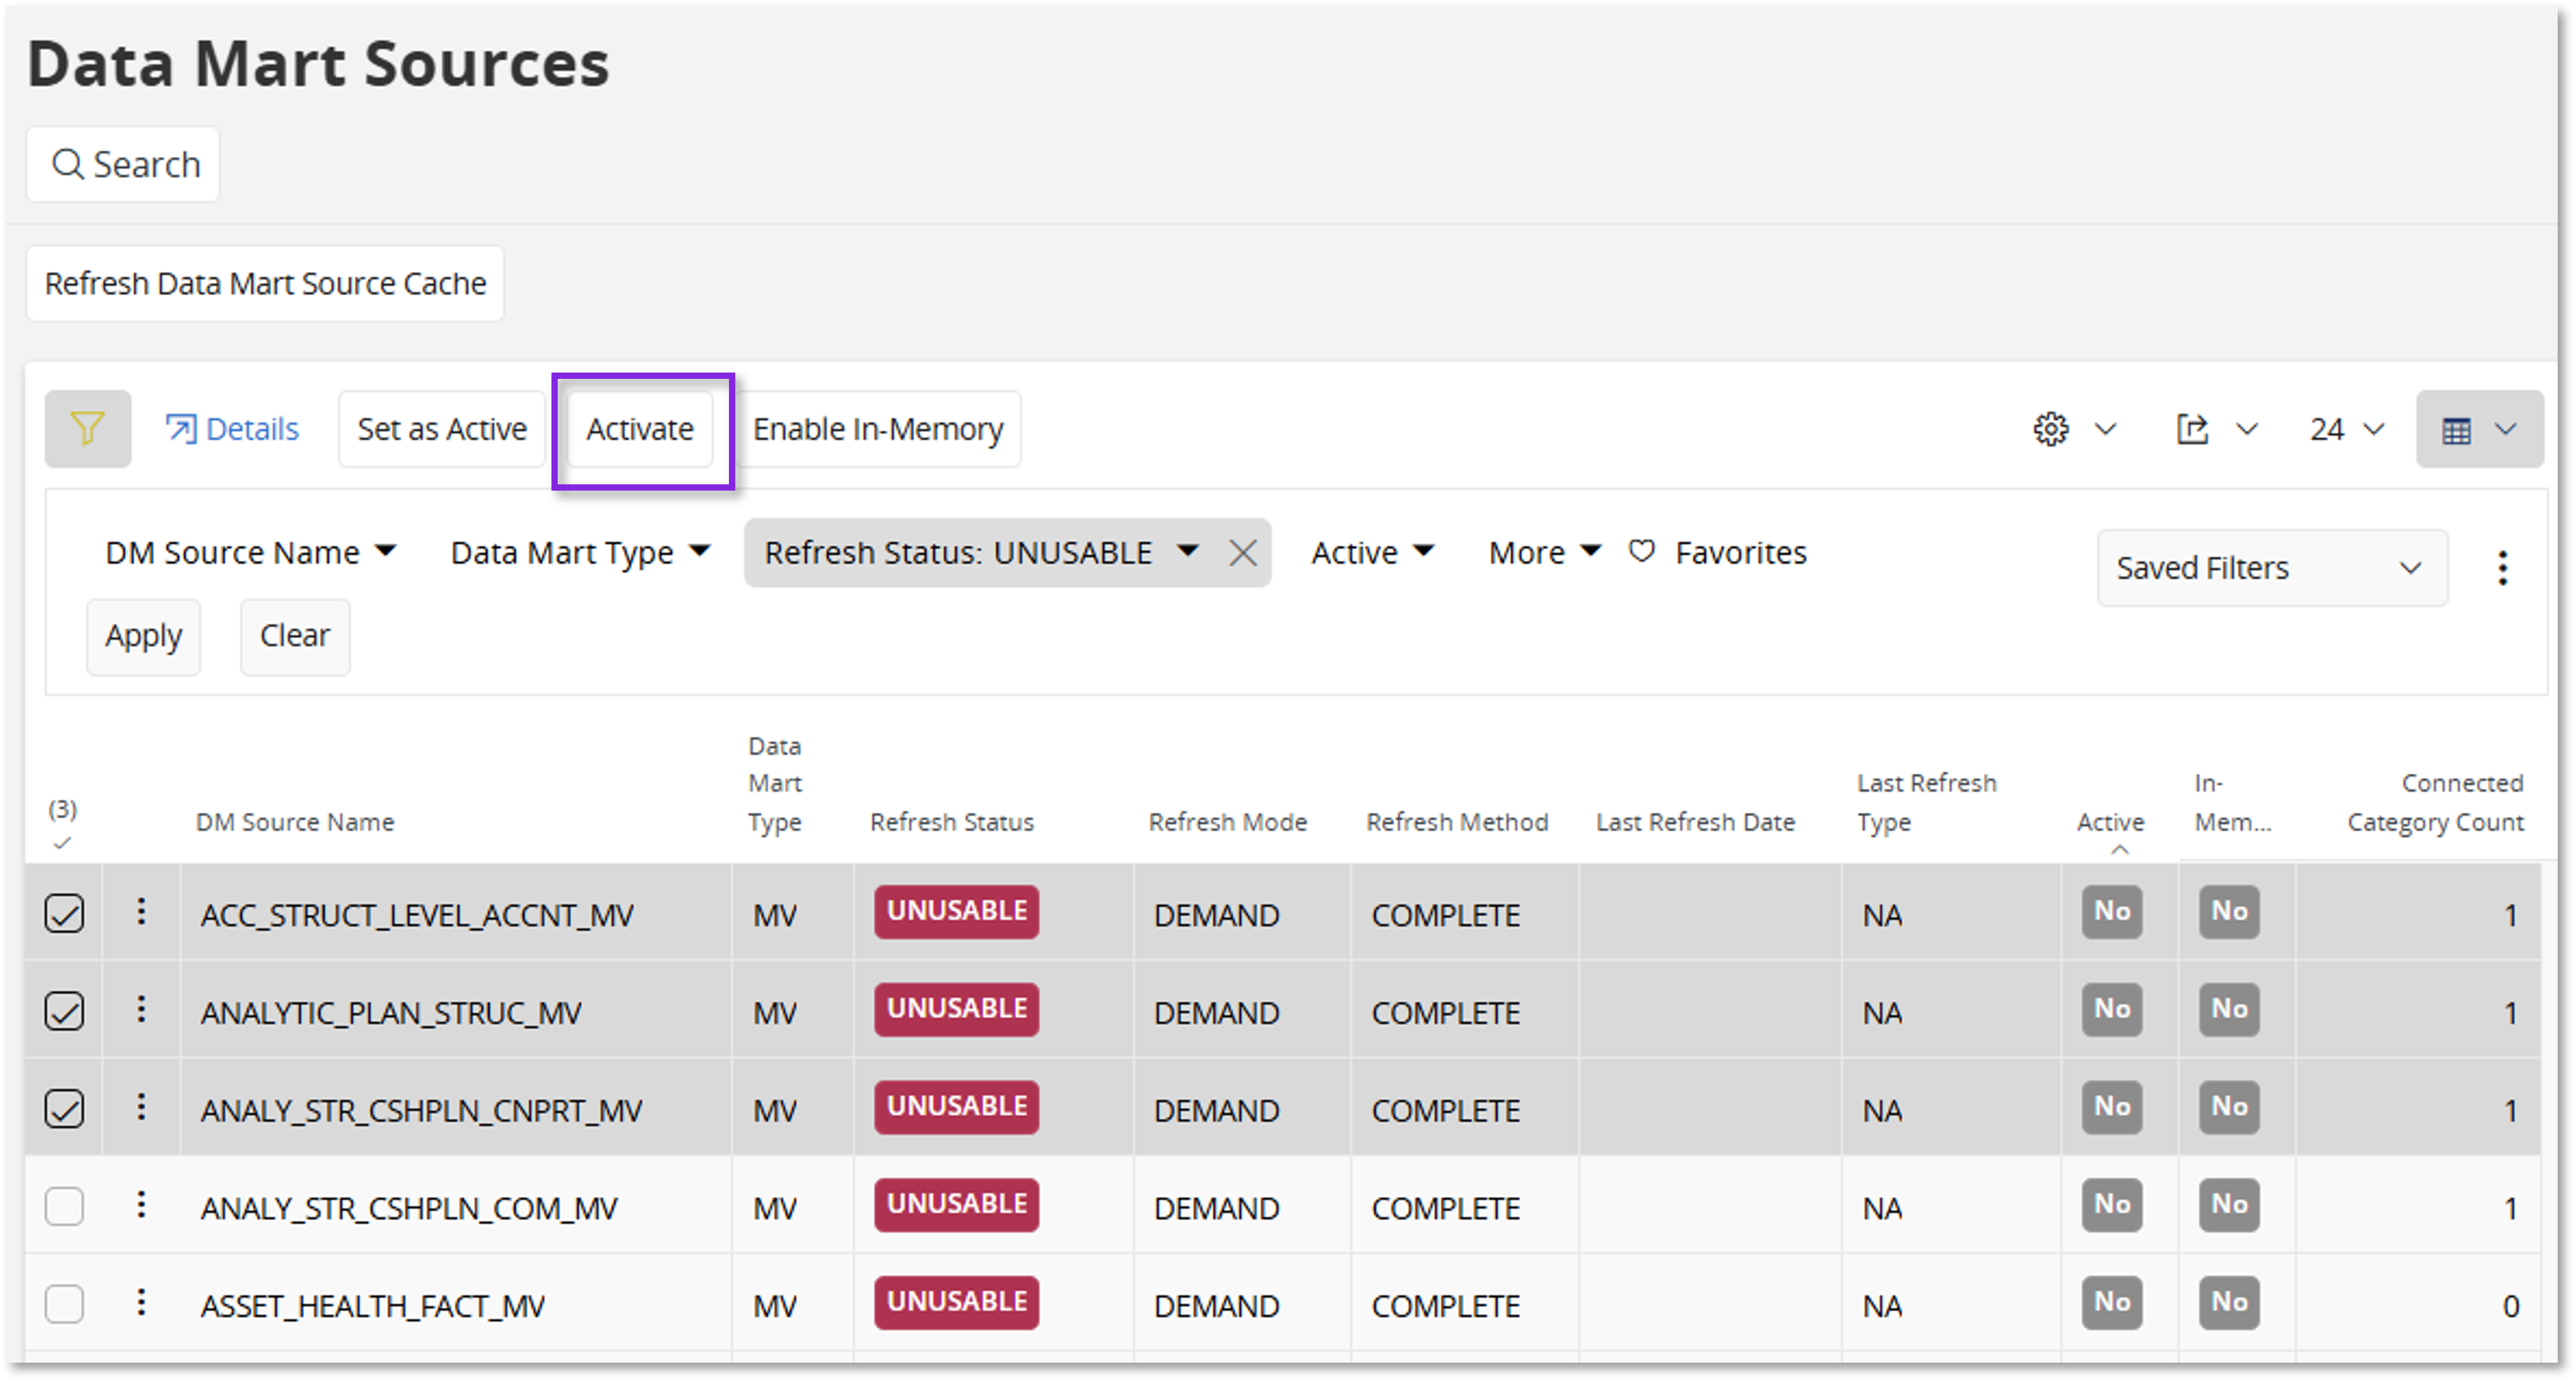
Task: Click Enable In-Memory button
Action: click(x=878, y=429)
